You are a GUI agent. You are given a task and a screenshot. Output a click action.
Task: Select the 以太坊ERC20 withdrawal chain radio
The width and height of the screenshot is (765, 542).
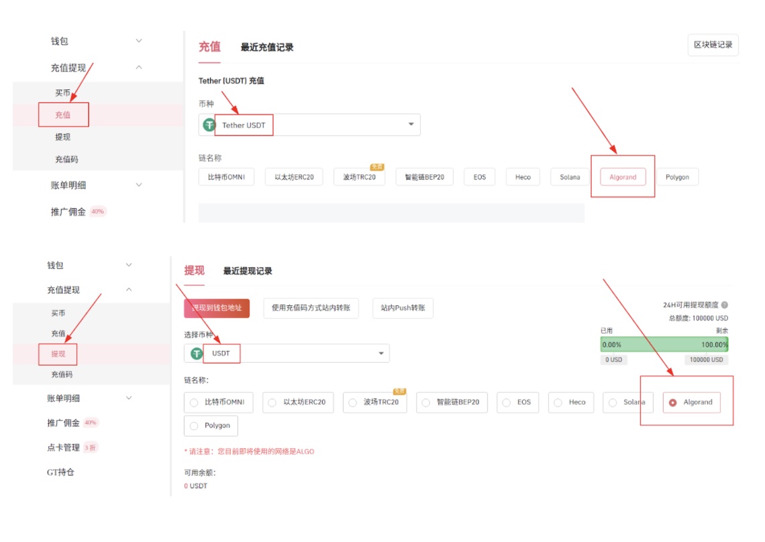[x=272, y=402]
